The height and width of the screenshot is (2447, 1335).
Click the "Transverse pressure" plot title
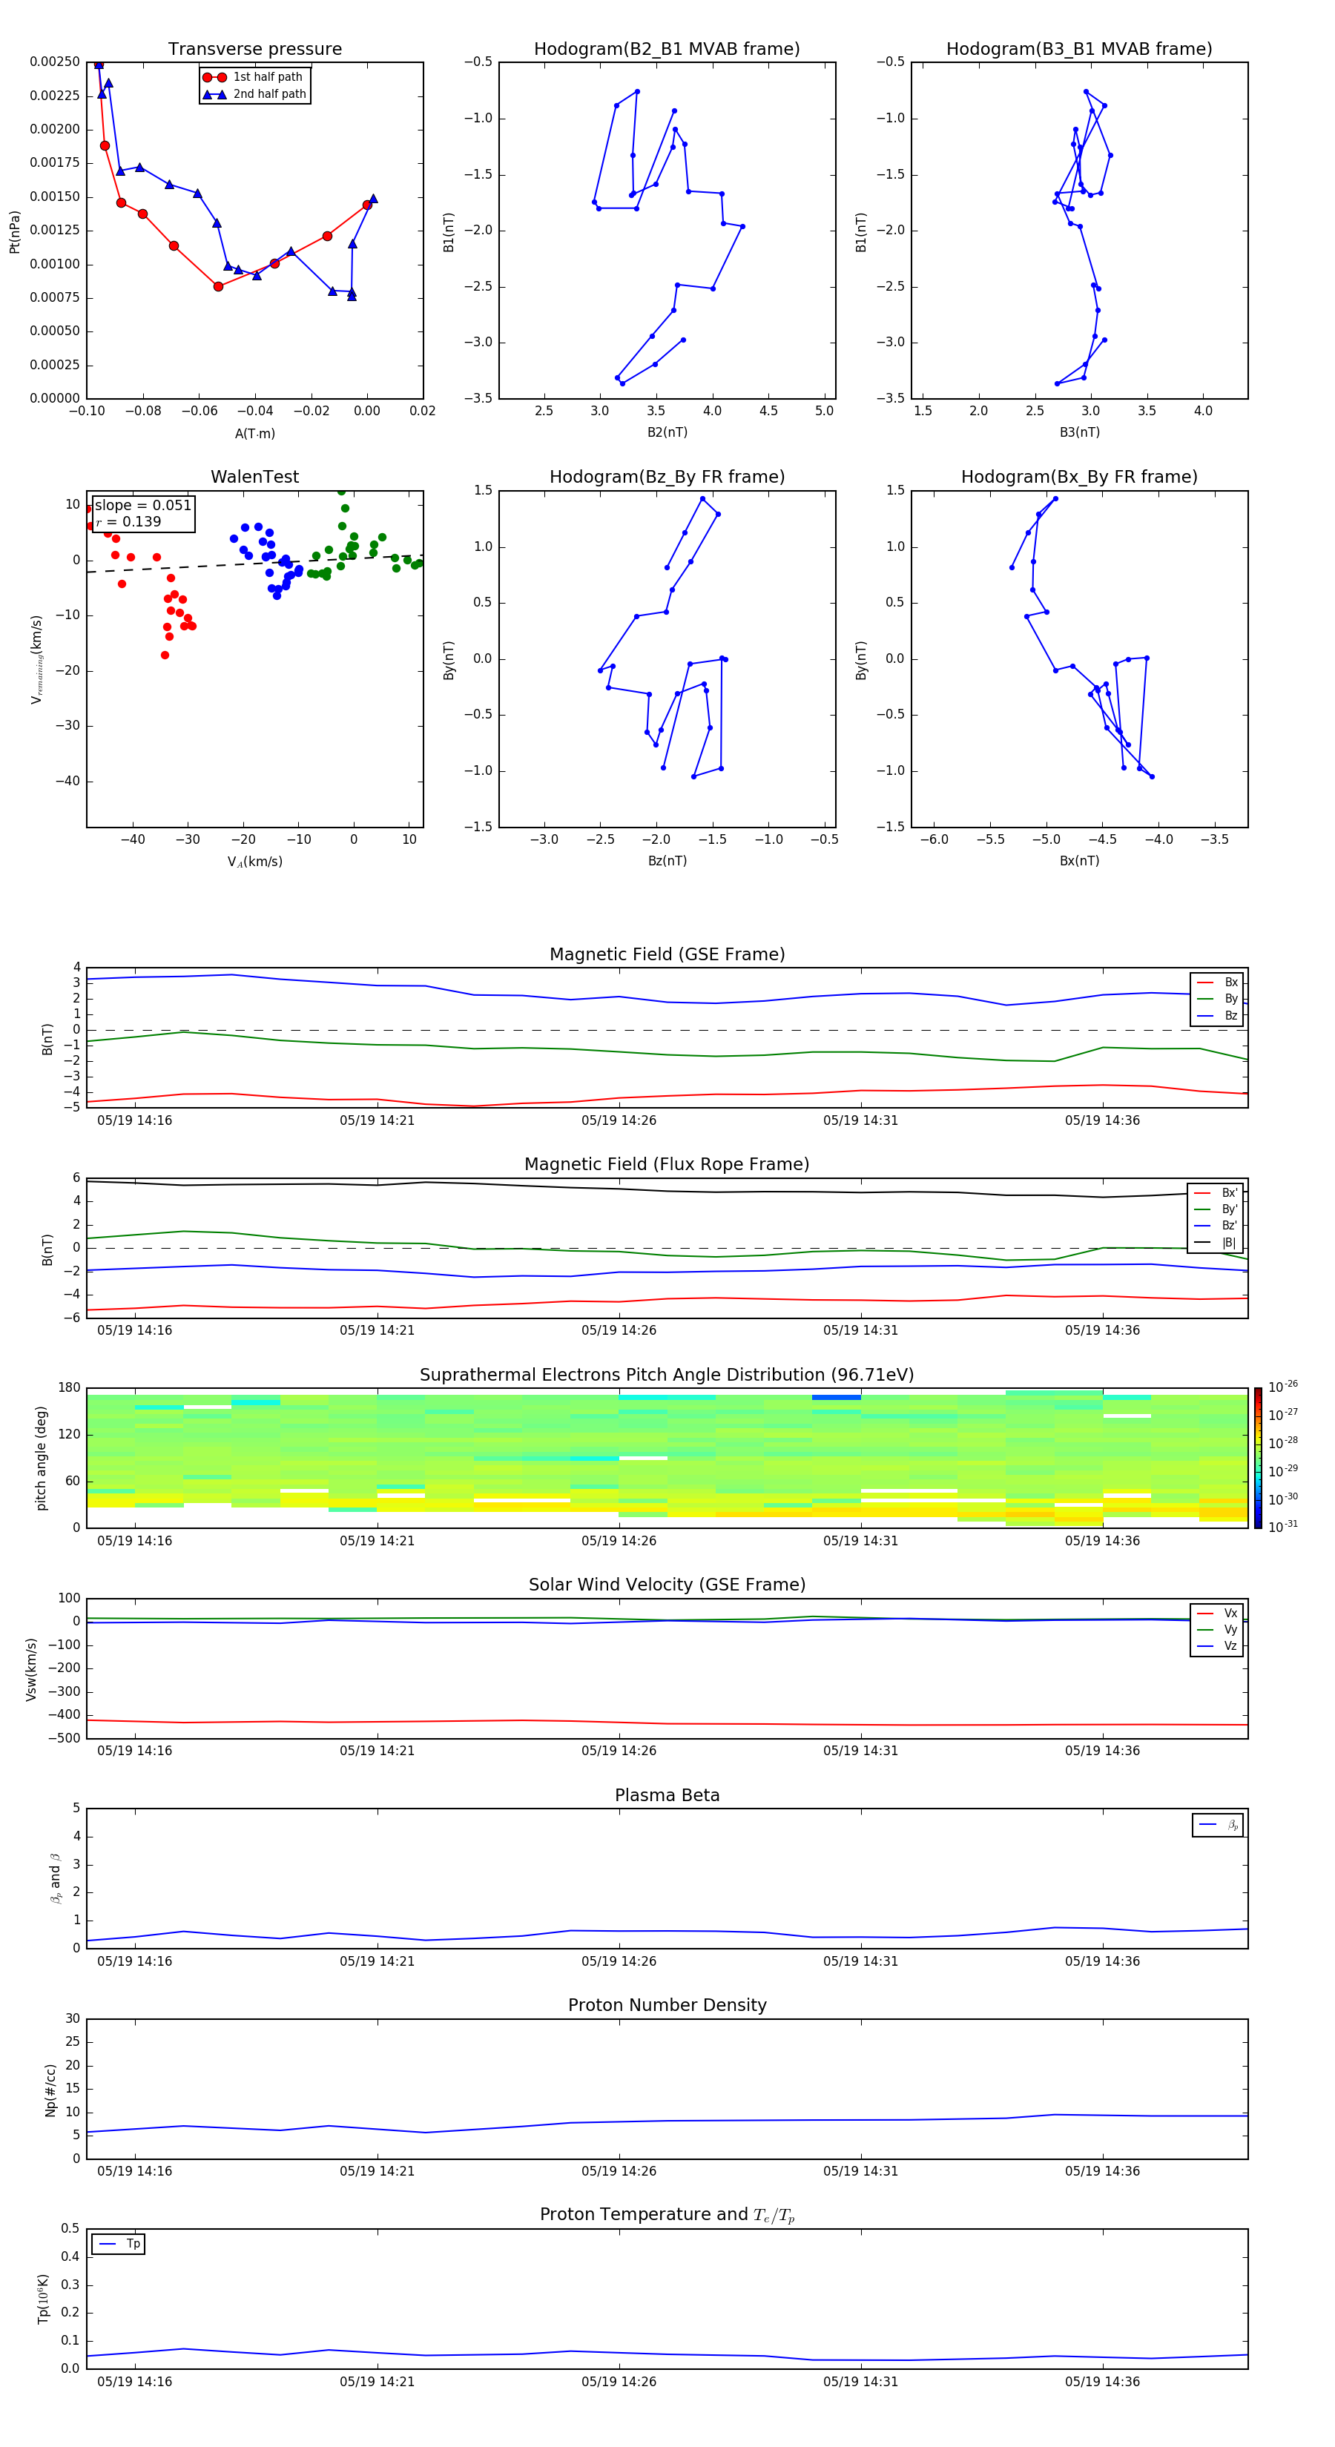tap(254, 50)
